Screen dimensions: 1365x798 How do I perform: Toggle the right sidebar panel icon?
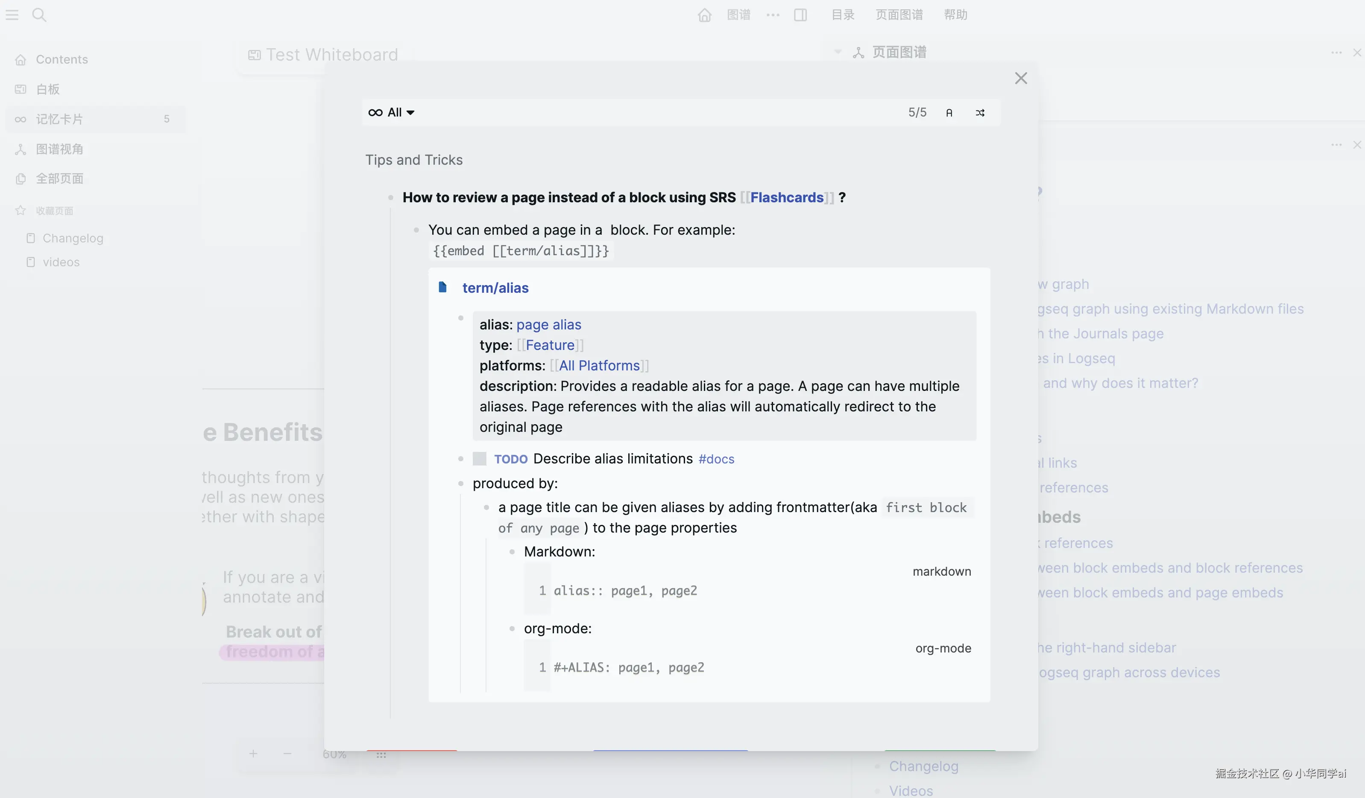(800, 15)
